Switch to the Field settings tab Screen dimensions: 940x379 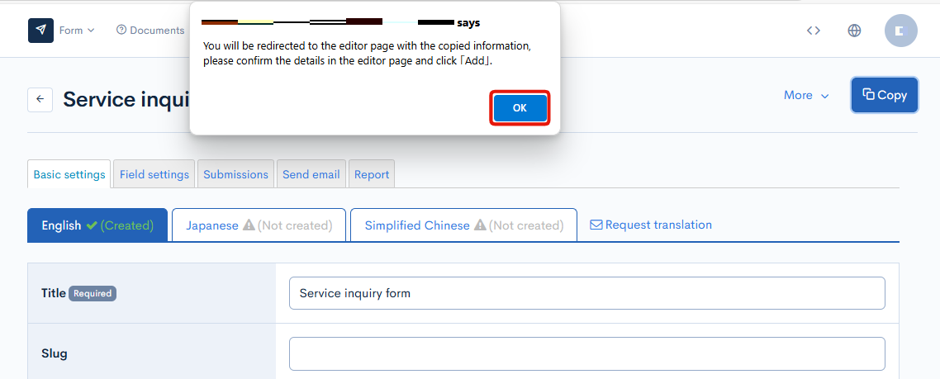pos(154,174)
